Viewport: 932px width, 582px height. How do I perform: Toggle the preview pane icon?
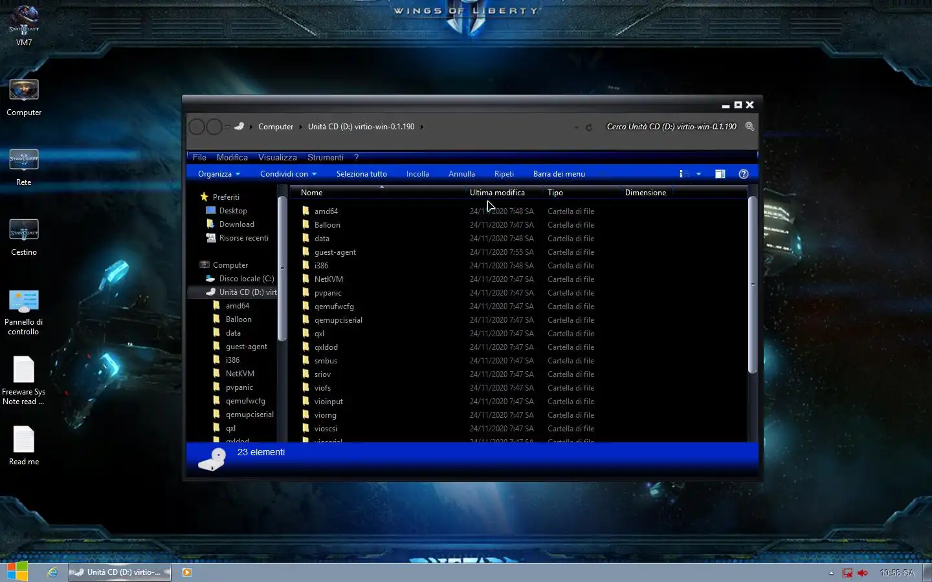click(720, 174)
